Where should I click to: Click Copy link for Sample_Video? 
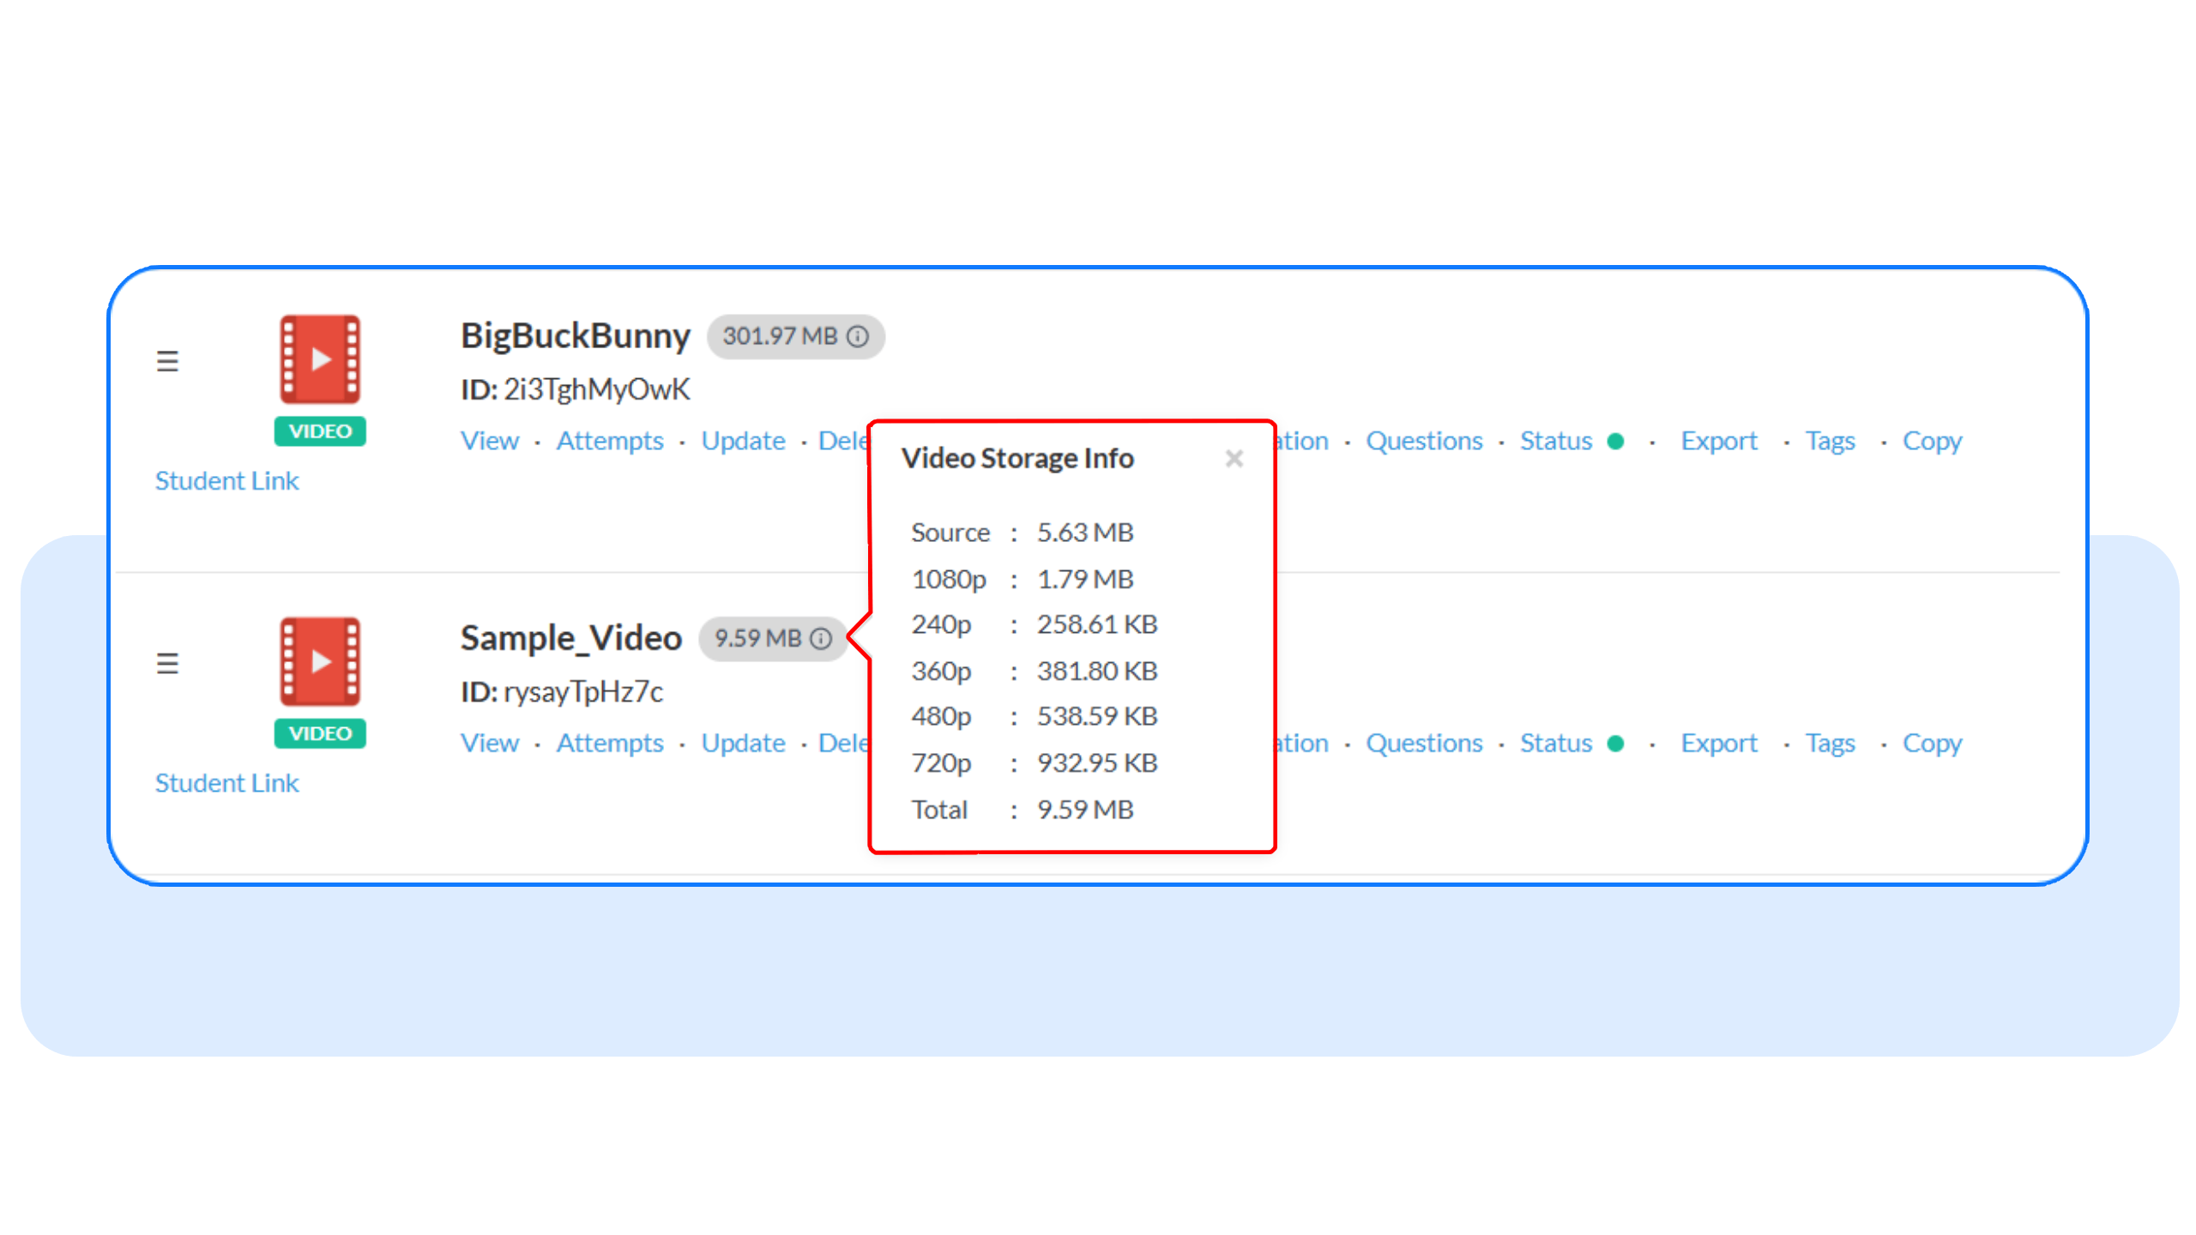tap(1932, 744)
